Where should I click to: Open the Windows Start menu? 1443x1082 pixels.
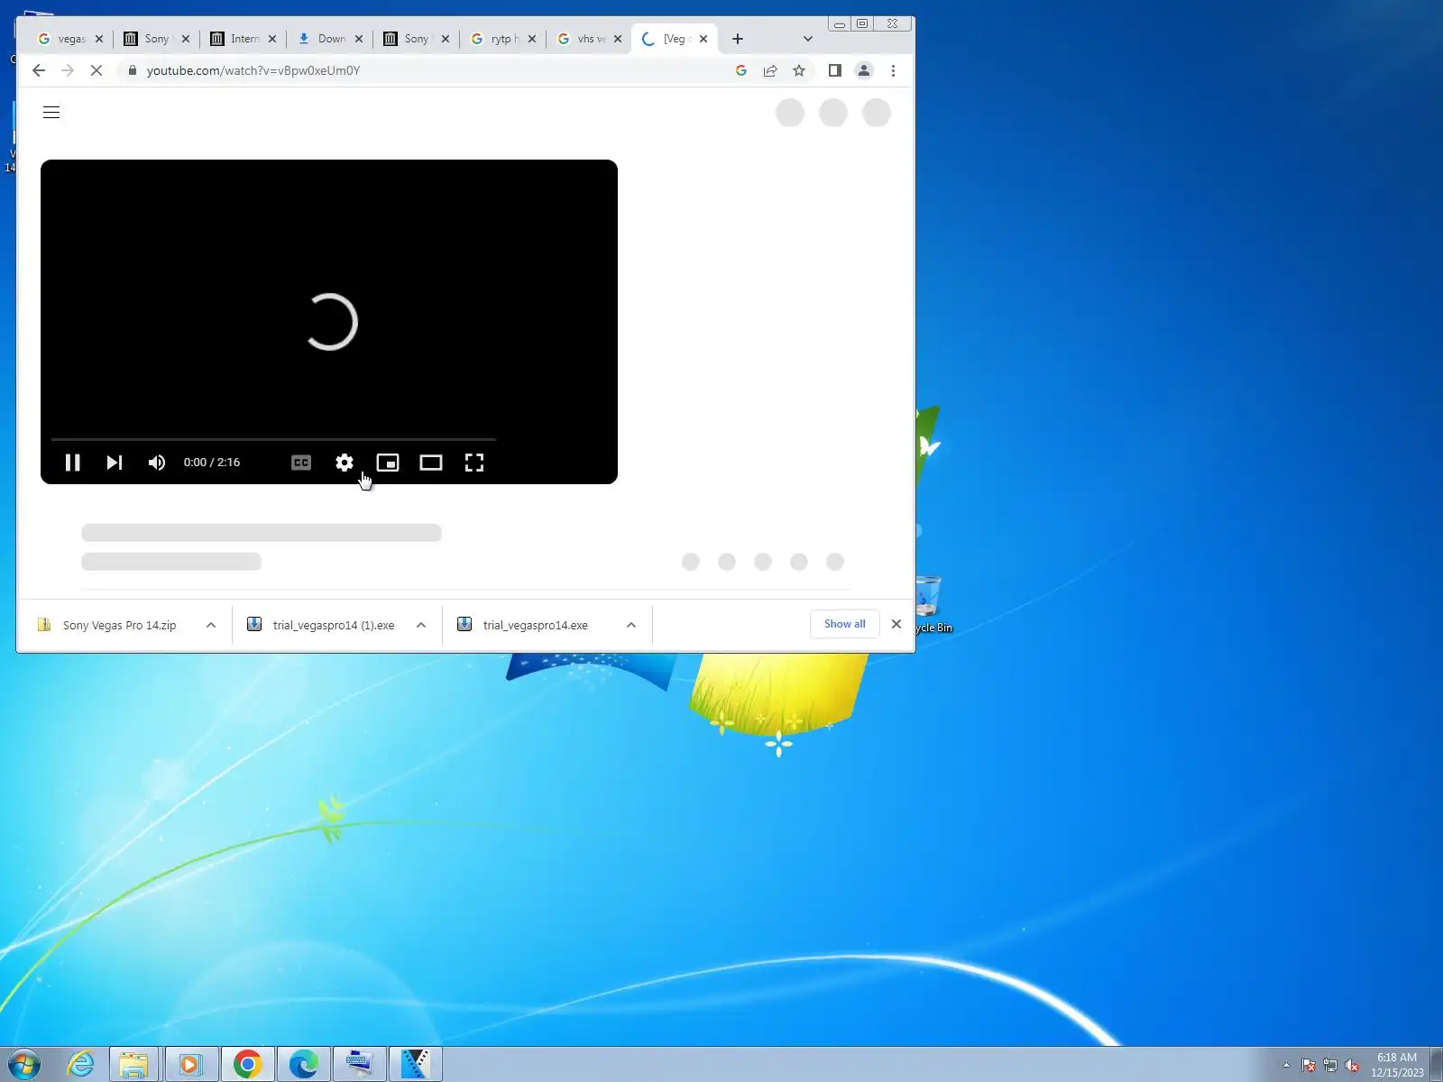(x=24, y=1065)
